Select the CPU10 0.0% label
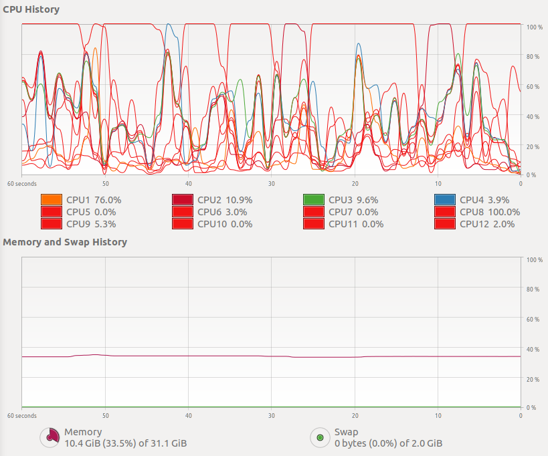Image resolution: width=548 pixels, height=456 pixels. pyautogui.click(x=225, y=224)
